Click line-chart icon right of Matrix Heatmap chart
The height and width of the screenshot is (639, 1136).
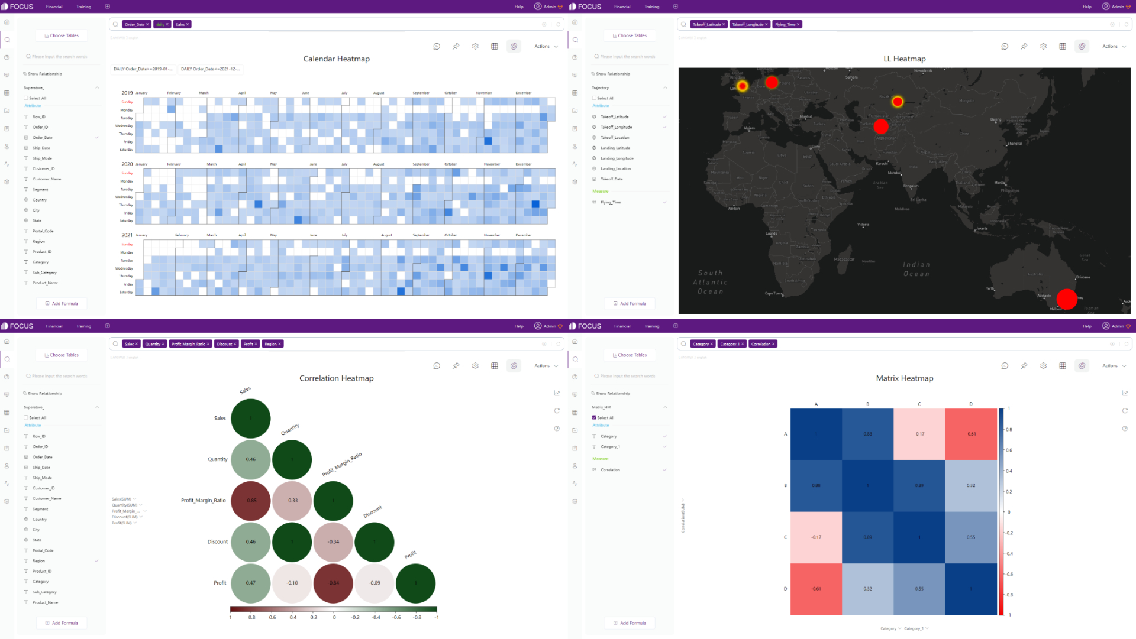(x=1125, y=393)
